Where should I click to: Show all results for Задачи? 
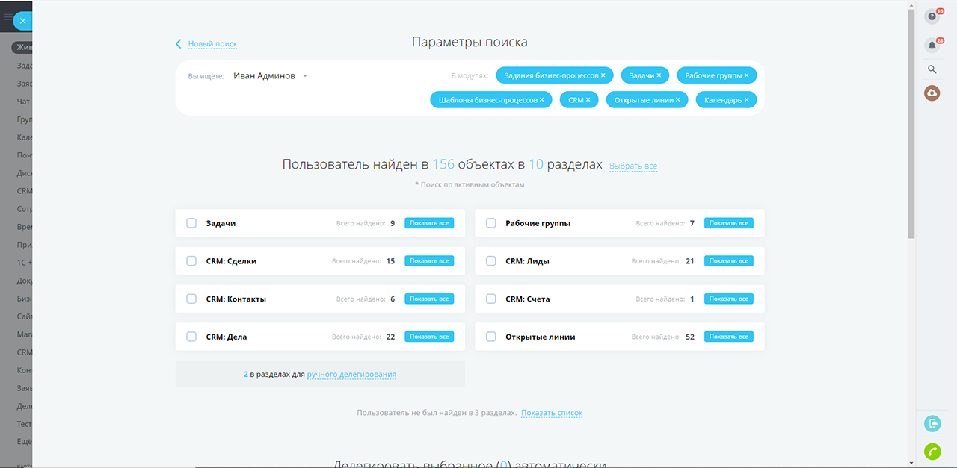(429, 223)
